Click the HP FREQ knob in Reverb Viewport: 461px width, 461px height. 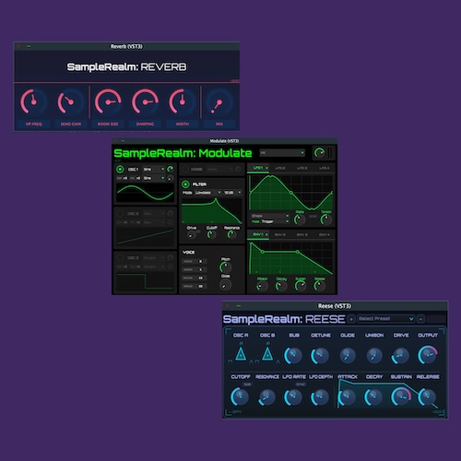point(33,101)
